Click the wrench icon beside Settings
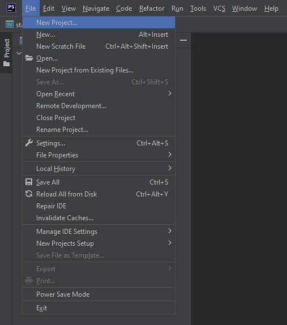 (29, 143)
